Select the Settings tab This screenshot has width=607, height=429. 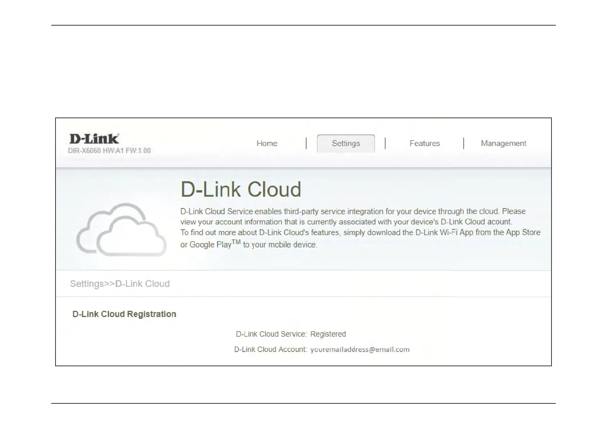[x=346, y=143]
